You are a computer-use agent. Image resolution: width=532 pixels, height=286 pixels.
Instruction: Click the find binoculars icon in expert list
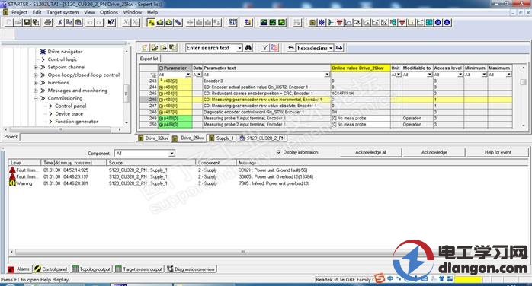click(248, 48)
